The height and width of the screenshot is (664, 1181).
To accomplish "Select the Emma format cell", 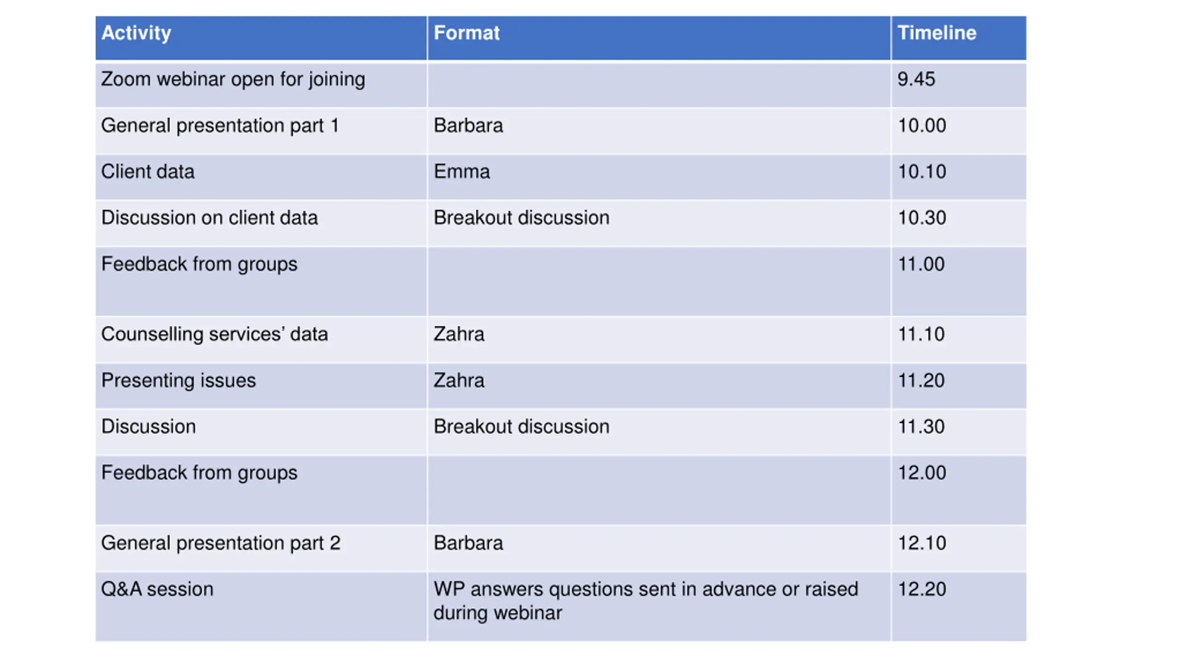I will pyautogui.click(x=659, y=177).
